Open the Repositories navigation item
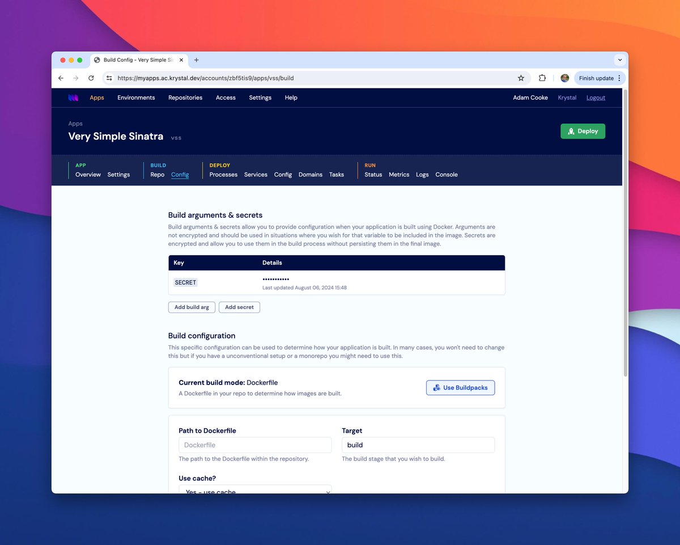 pos(185,98)
